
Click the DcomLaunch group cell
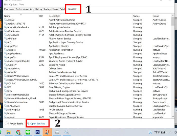(x=159, y=102)
